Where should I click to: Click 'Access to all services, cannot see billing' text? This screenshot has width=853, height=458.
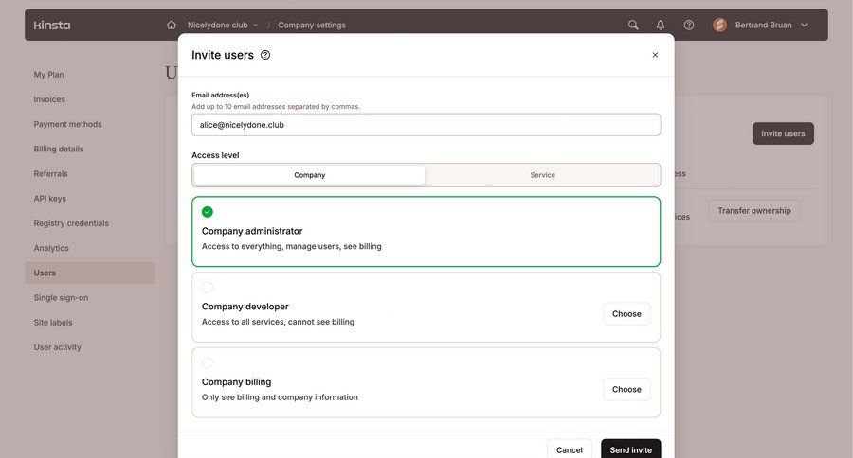pyautogui.click(x=278, y=322)
